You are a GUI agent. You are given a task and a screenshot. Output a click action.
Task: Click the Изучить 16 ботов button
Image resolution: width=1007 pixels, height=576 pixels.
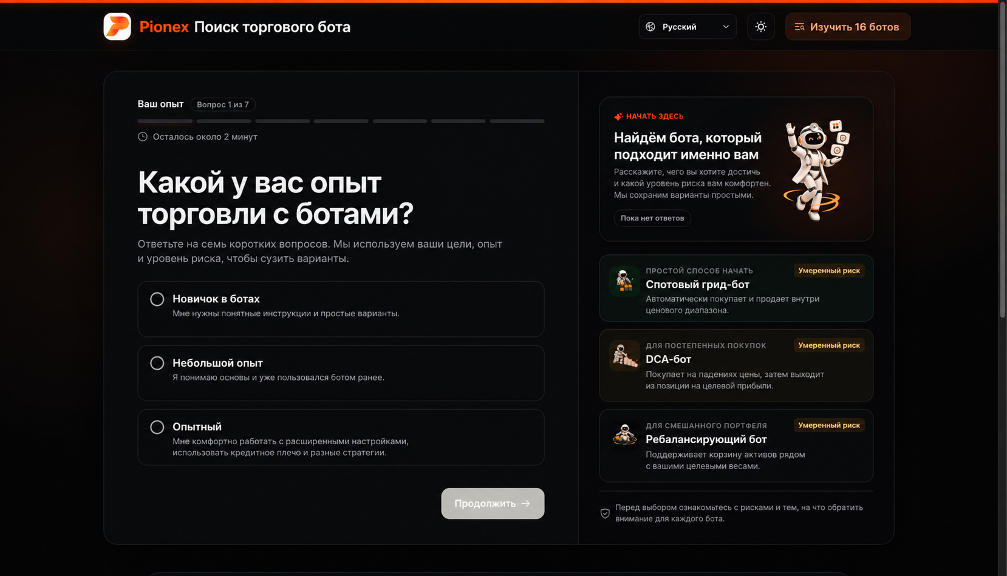pos(848,27)
